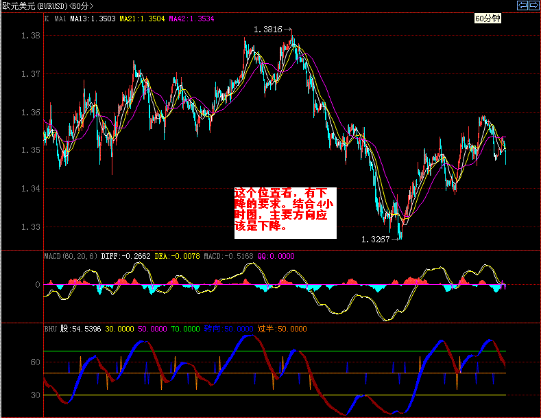
Task: Click the MA1 label in the legend
Action: pyautogui.click(x=60, y=19)
